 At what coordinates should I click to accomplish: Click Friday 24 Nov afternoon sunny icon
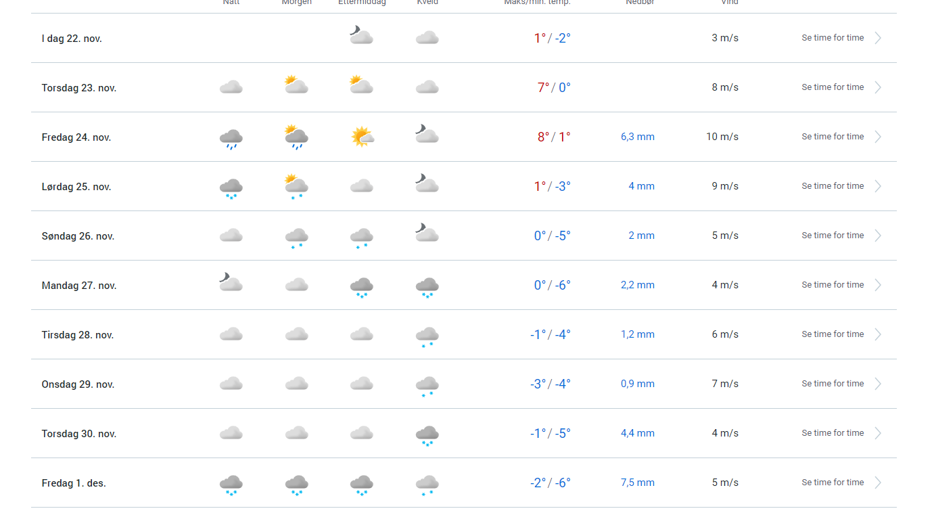click(362, 137)
